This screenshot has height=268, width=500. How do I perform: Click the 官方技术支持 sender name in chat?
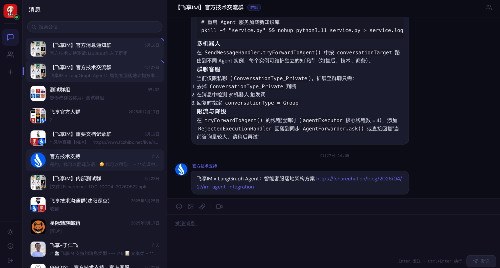(x=204, y=166)
